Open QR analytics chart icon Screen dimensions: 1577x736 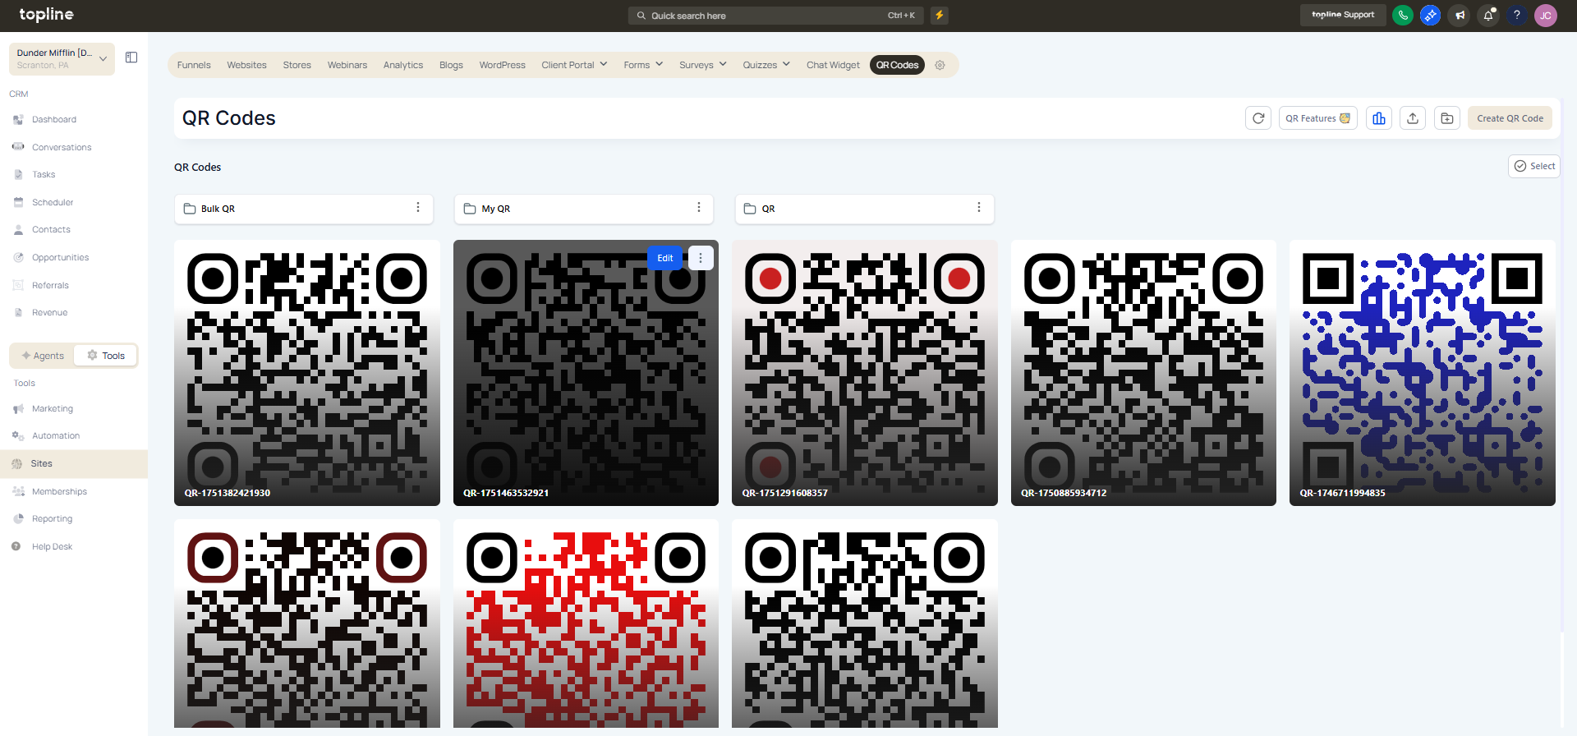[x=1379, y=118]
